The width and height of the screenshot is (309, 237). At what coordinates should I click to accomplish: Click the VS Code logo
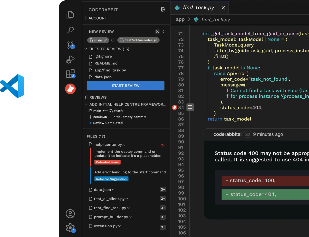[x=12, y=86]
